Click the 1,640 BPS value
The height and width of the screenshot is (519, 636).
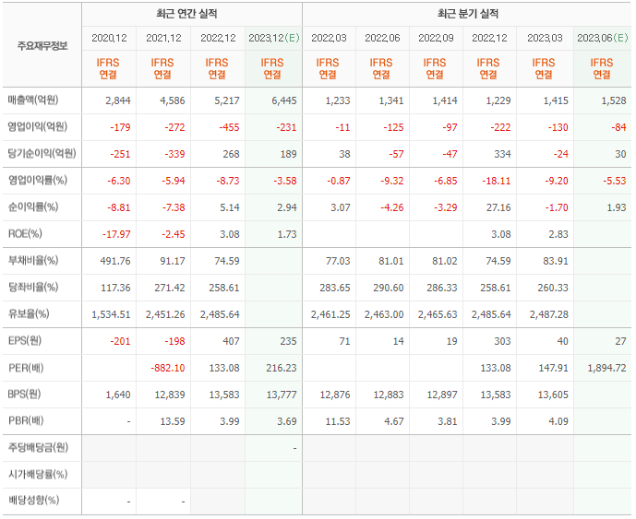tap(118, 395)
